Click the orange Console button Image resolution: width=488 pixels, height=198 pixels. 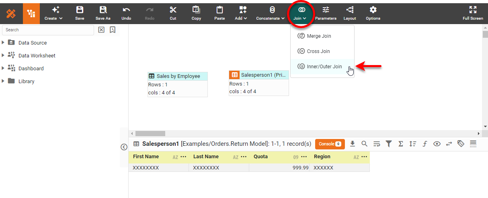pos(330,144)
